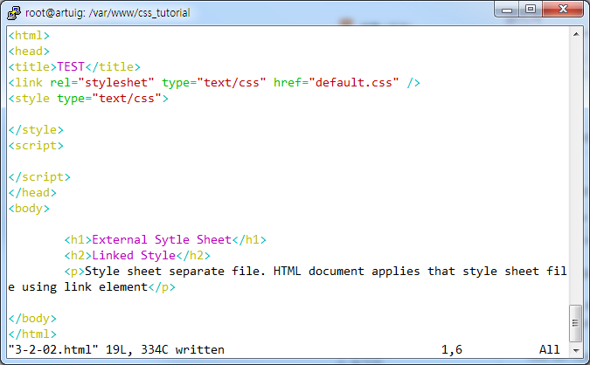
Task: Maximize the PuTTY terminal window
Action: point(531,9)
